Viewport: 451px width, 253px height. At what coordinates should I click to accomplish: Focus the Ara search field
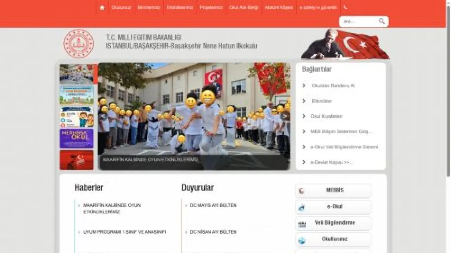(x=359, y=21)
